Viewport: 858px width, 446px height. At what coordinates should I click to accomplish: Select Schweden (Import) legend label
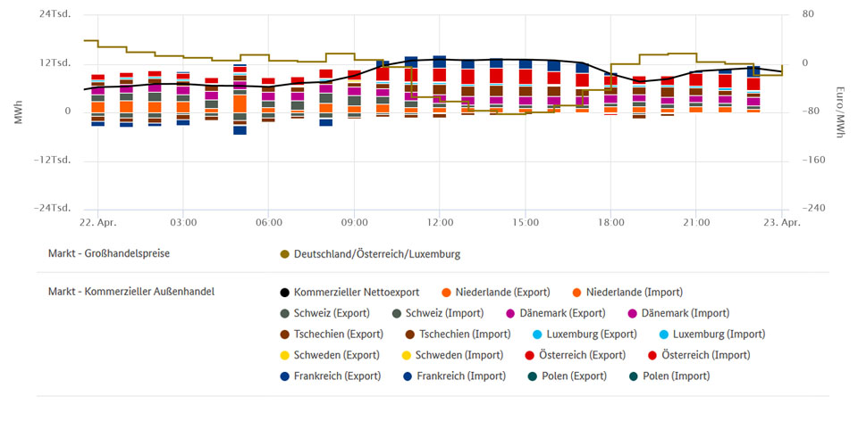click(x=459, y=355)
